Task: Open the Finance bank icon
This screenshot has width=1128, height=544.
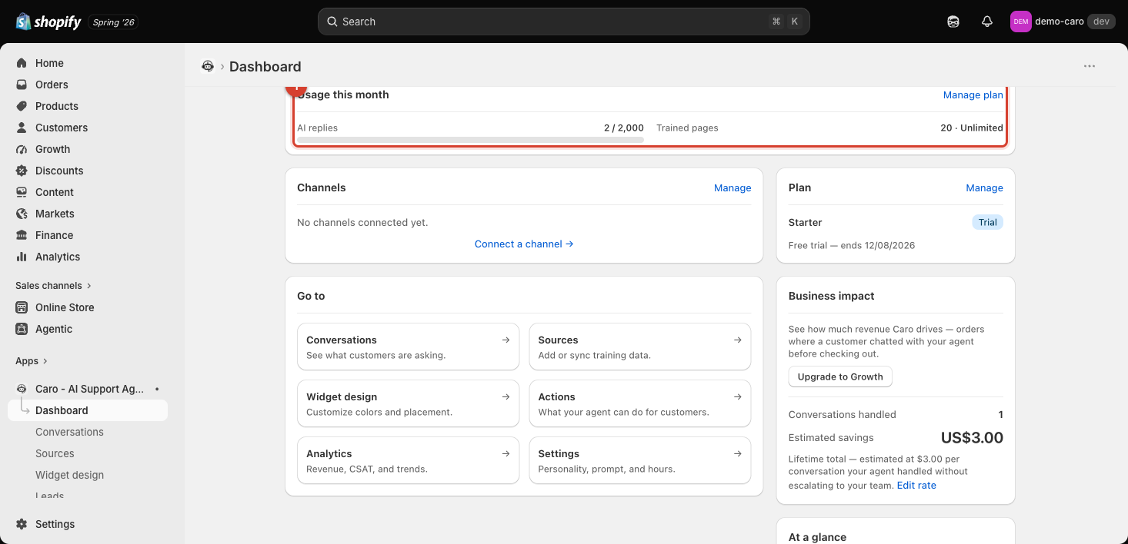Action: tap(22, 235)
